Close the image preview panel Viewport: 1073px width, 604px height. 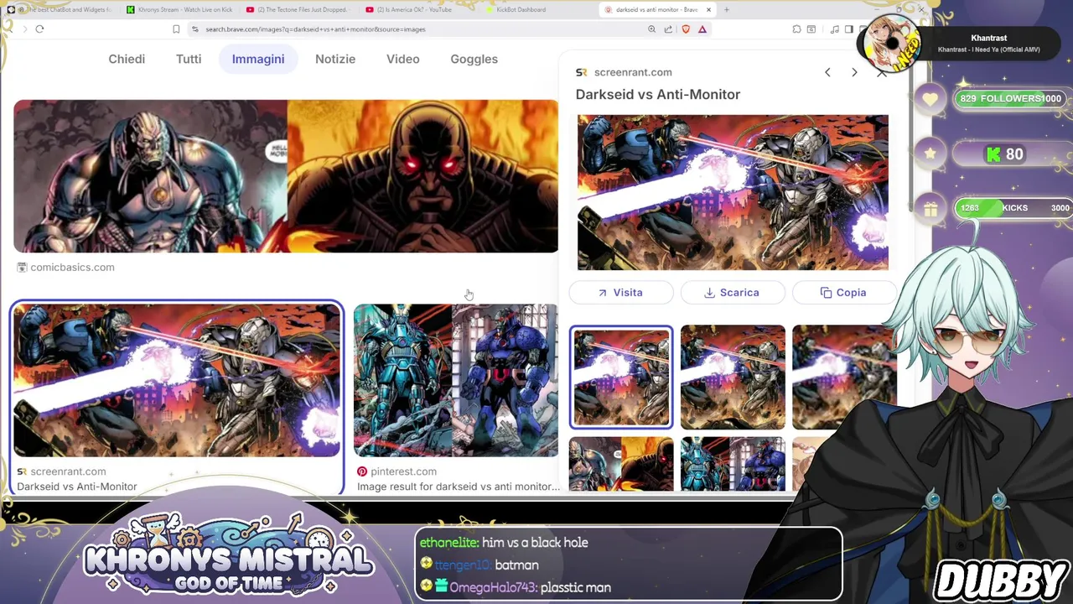click(x=881, y=72)
